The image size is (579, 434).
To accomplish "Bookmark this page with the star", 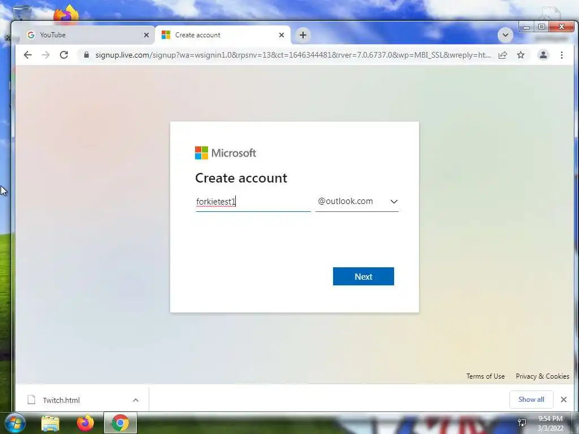I will [521, 55].
